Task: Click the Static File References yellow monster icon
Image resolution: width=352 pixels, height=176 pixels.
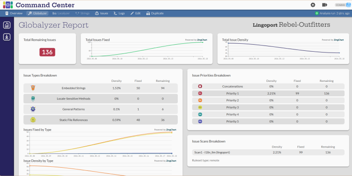Action: pos(33,120)
